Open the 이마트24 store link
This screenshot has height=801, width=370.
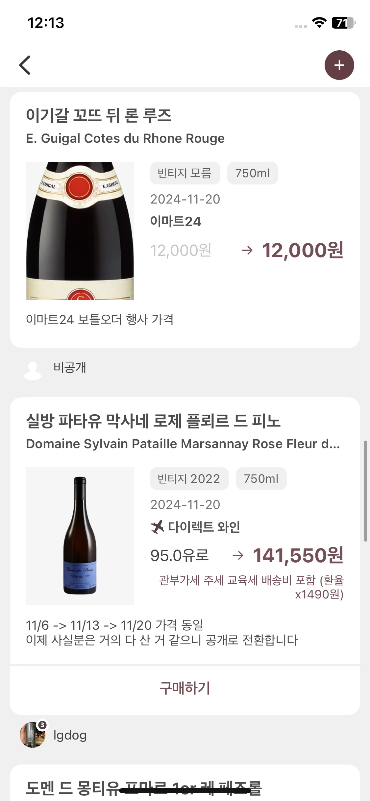pos(176,221)
